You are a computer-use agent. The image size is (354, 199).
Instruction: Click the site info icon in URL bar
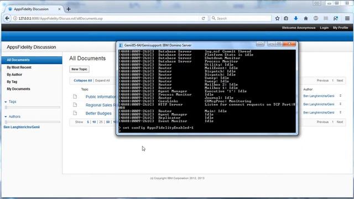point(15,18)
